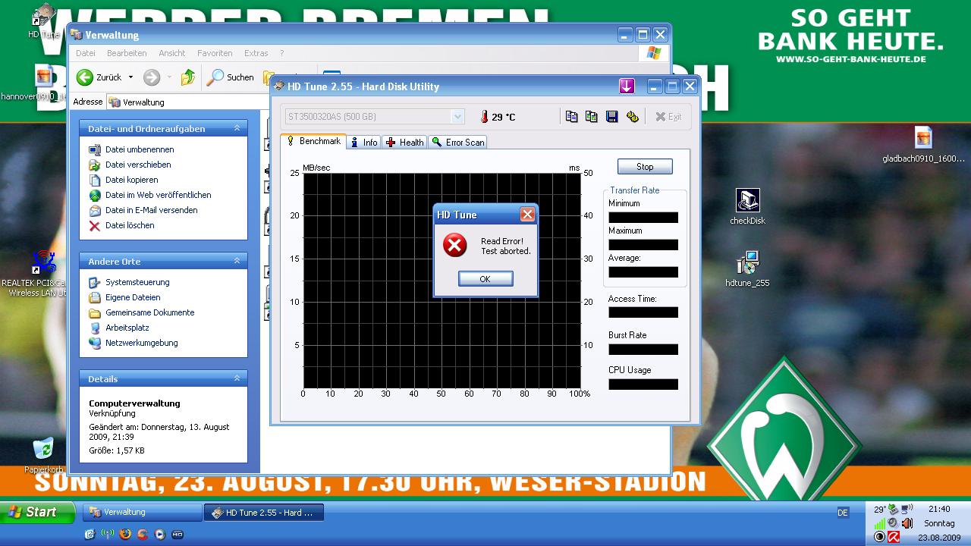Click the Stop button in HD Tune

645,167
